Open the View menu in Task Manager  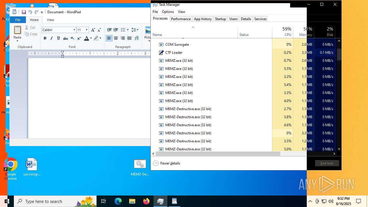181,12
